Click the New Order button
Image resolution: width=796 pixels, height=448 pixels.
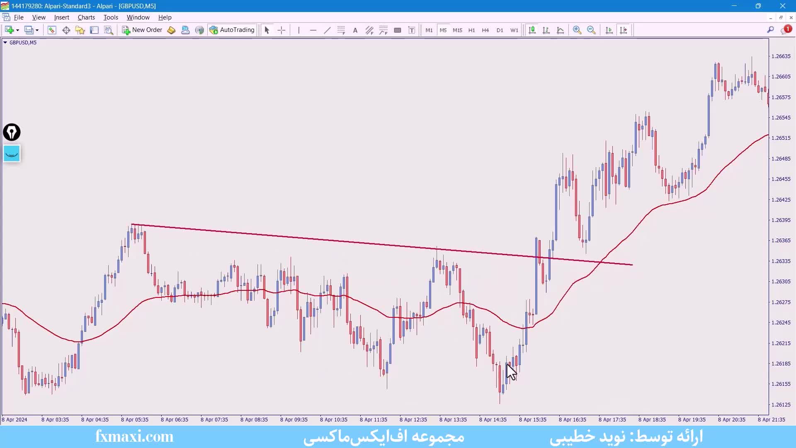[x=142, y=30]
